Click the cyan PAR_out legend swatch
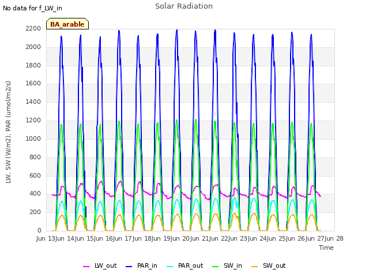This screenshot has width=369, height=277. pyautogui.click(x=170, y=267)
